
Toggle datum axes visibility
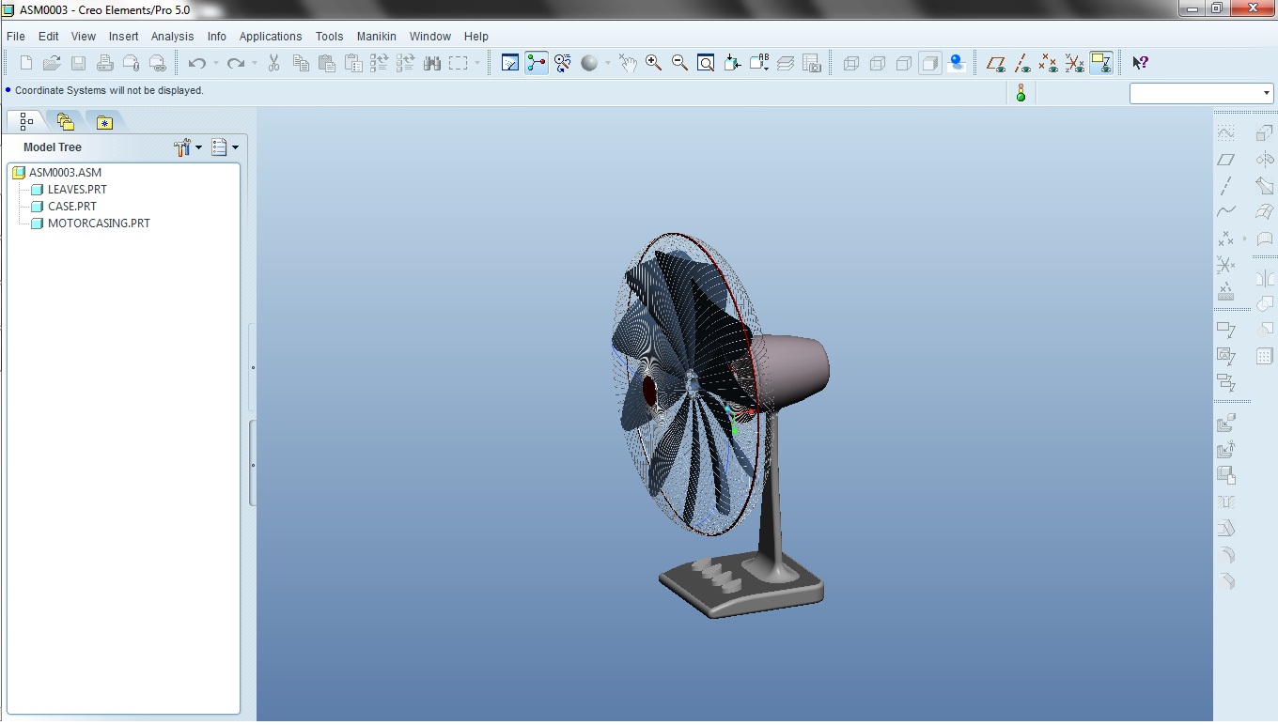(1022, 63)
